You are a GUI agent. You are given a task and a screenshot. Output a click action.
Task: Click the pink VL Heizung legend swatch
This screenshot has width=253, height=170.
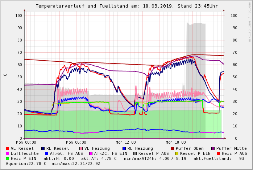[x=80, y=148]
